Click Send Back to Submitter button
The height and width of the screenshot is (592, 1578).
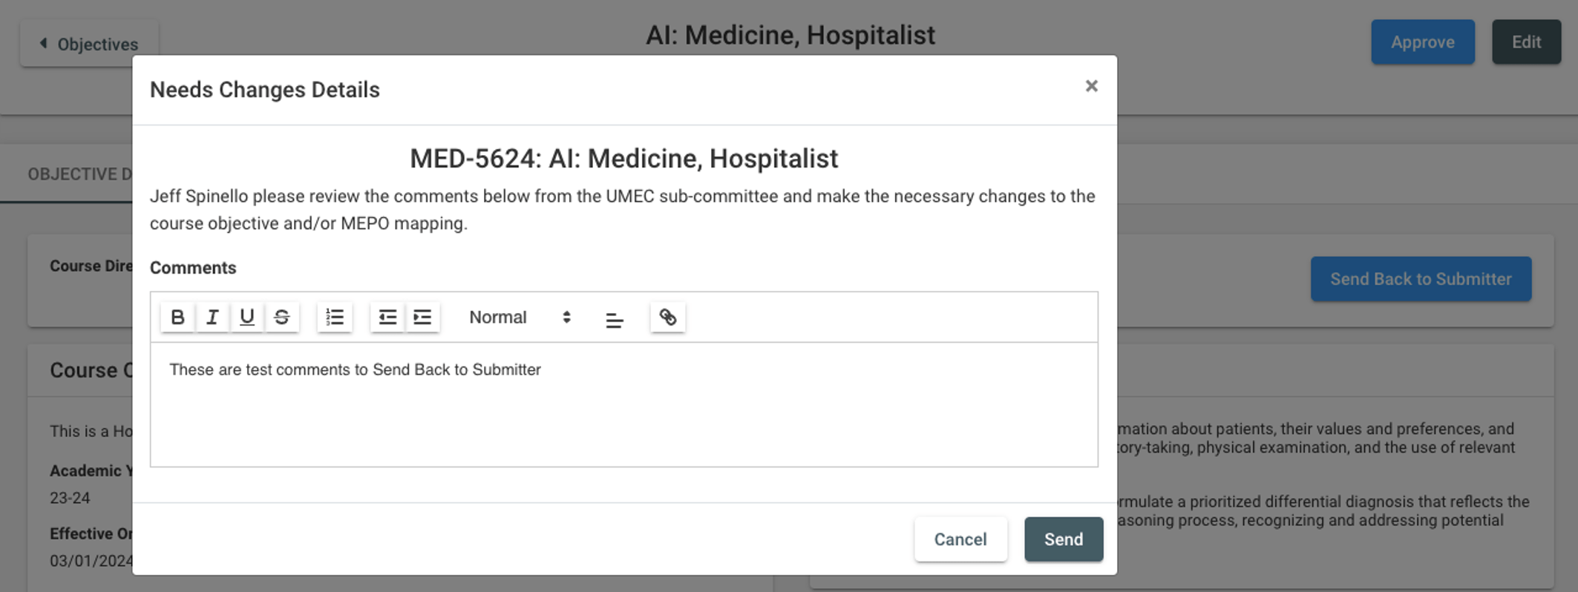coord(1421,279)
